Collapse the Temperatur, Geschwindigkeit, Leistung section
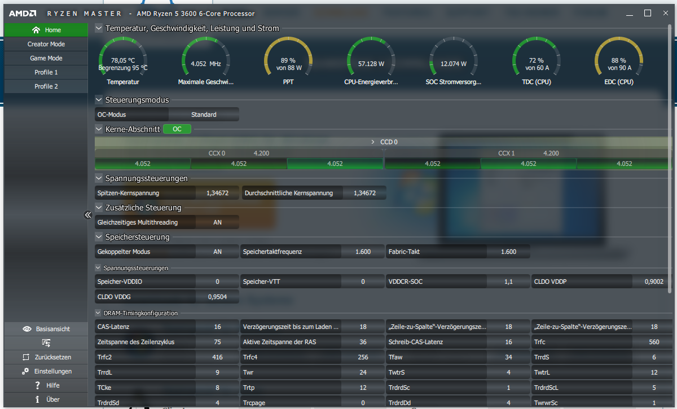The width and height of the screenshot is (677, 409). [99, 28]
